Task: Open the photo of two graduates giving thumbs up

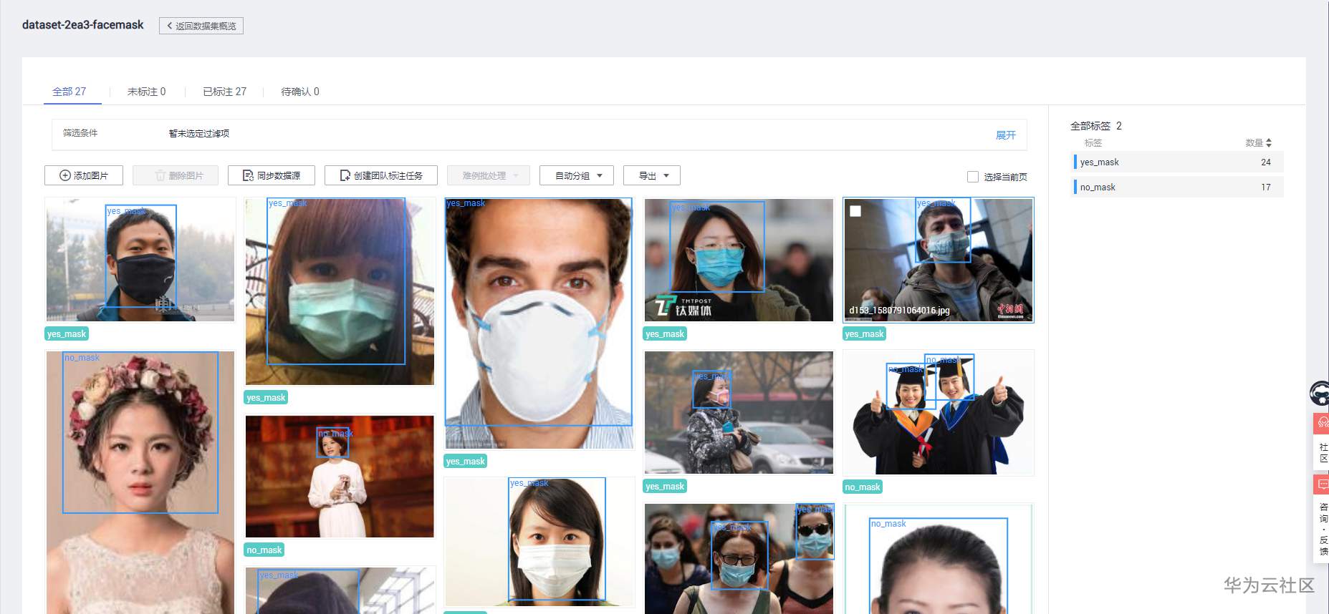Action: pyautogui.click(x=939, y=412)
